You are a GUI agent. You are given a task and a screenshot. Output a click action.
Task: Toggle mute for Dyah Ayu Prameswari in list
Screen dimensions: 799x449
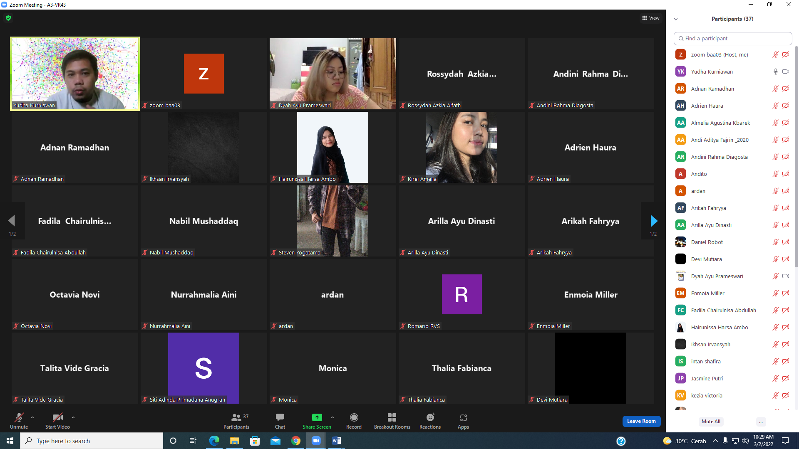776,276
